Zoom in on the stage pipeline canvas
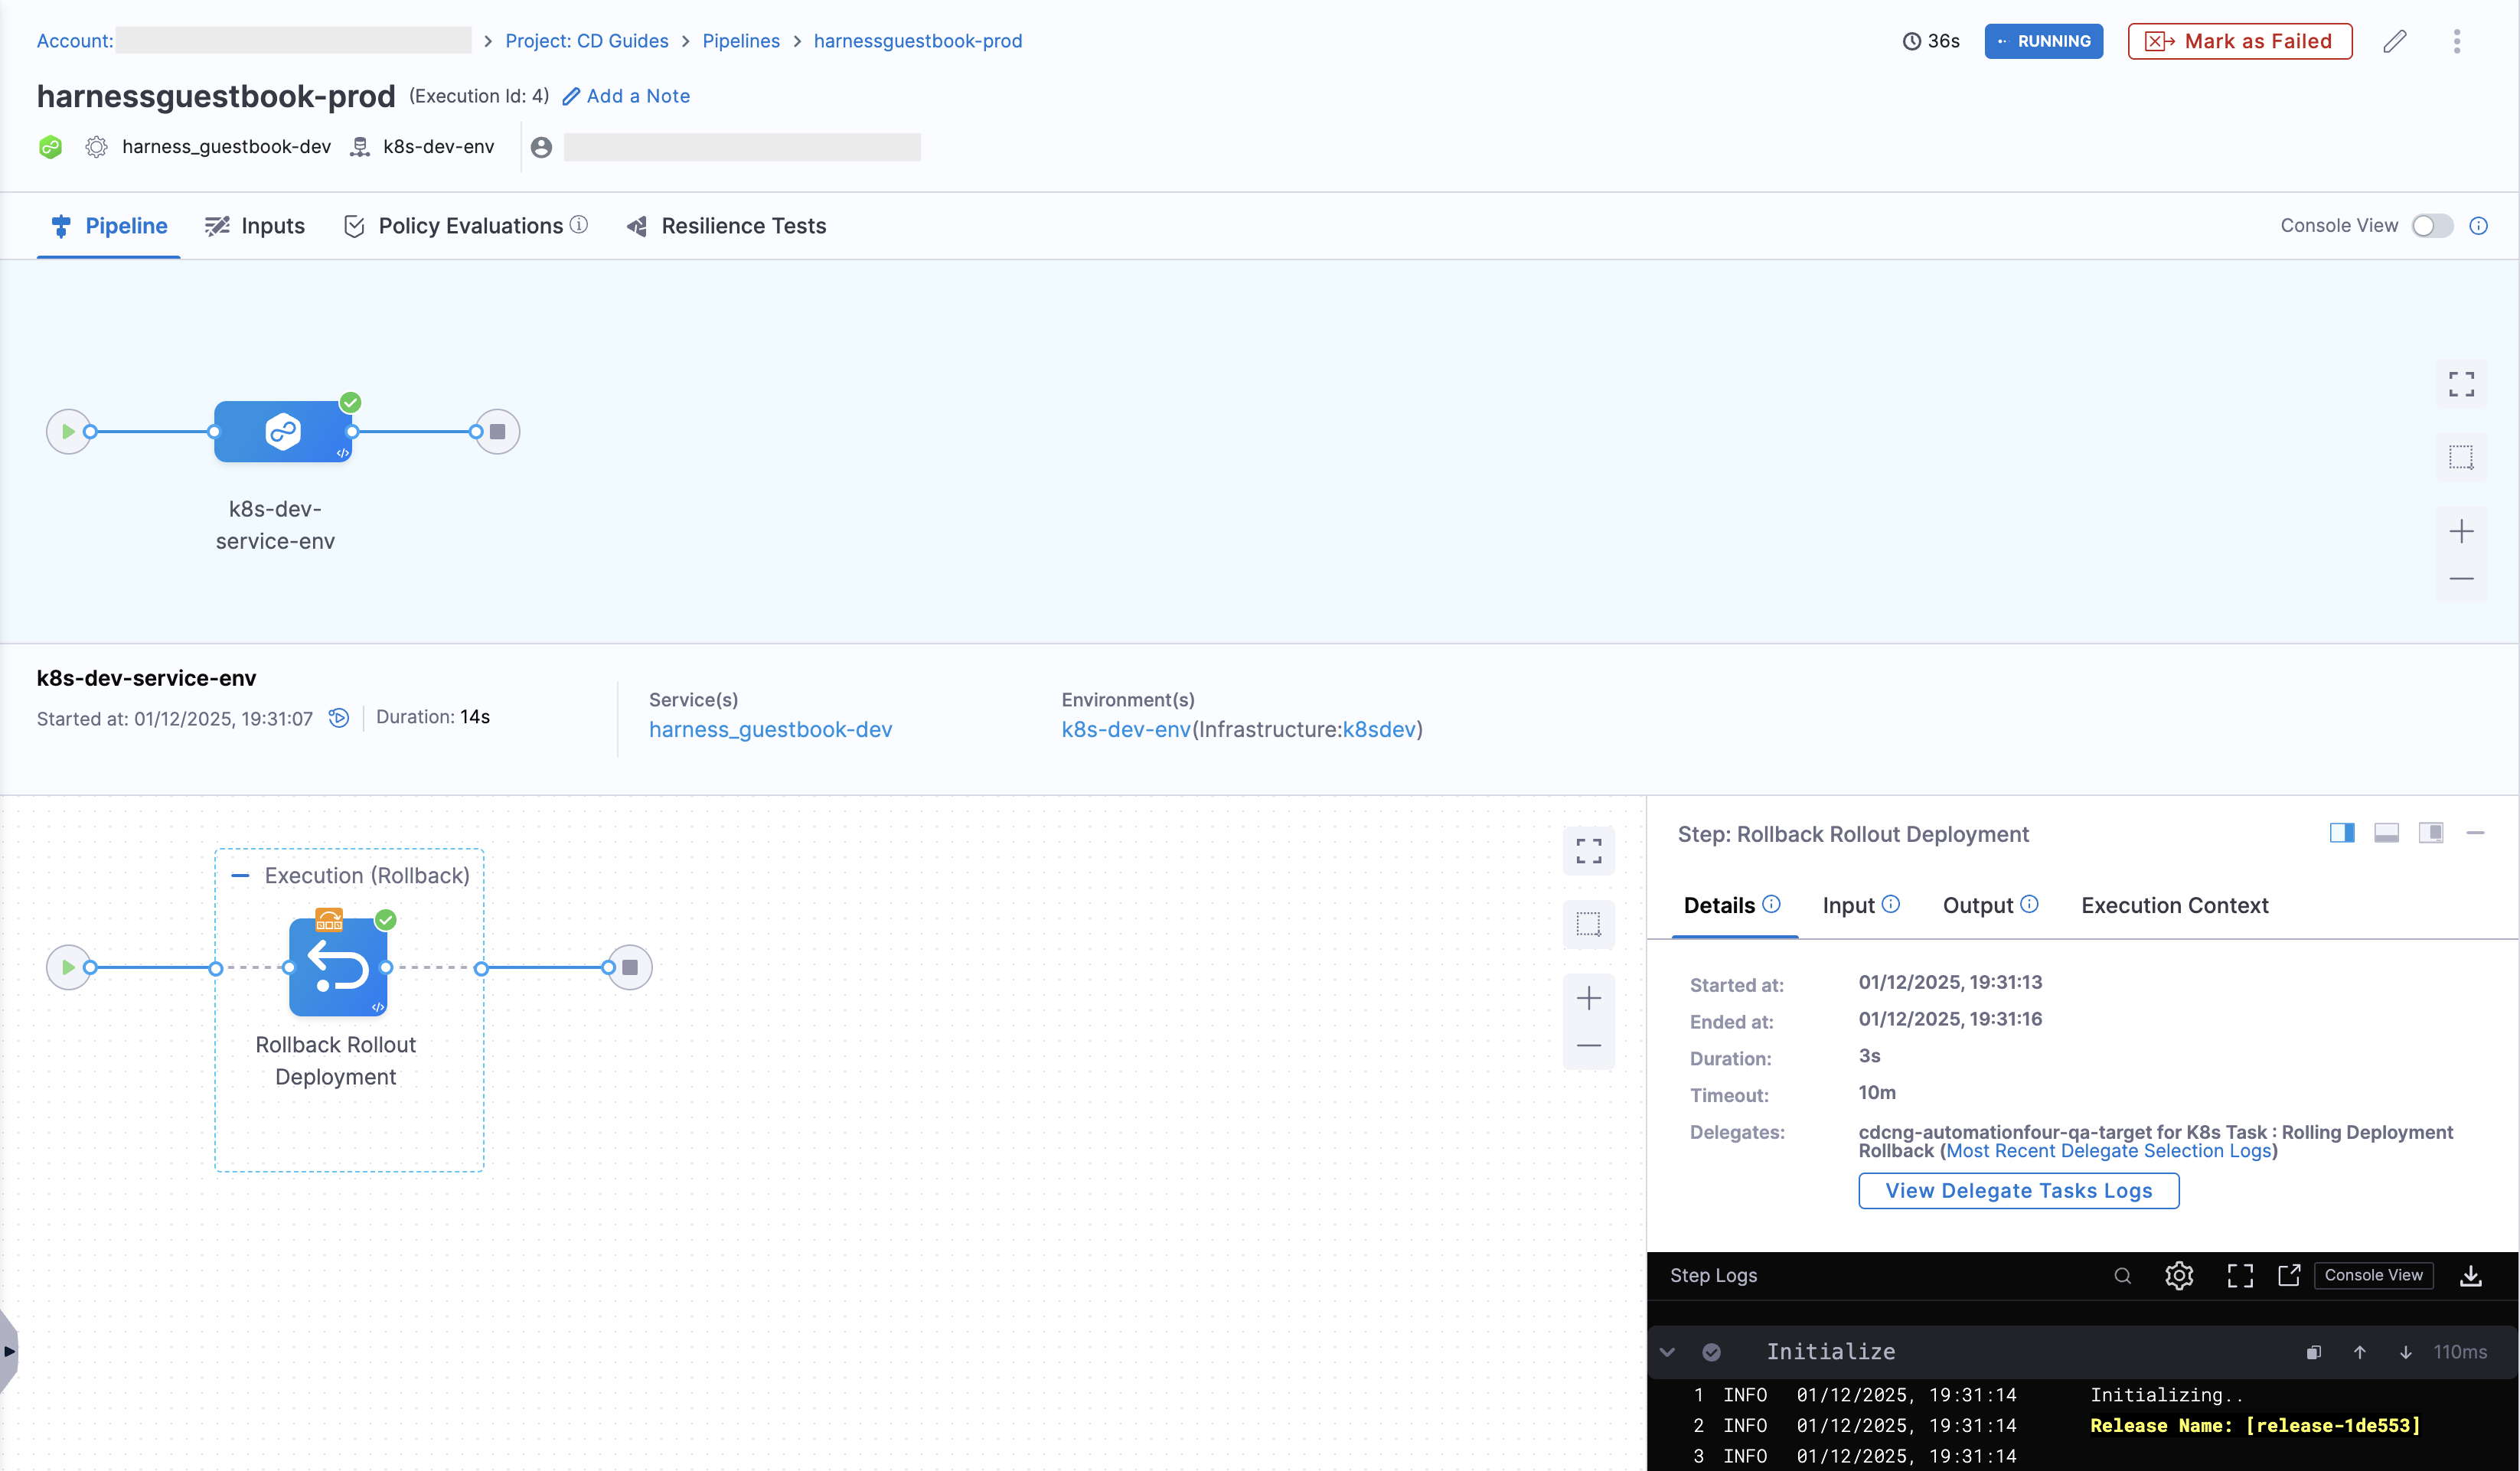Image resolution: width=2520 pixels, height=1471 pixels. (2461, 531)
